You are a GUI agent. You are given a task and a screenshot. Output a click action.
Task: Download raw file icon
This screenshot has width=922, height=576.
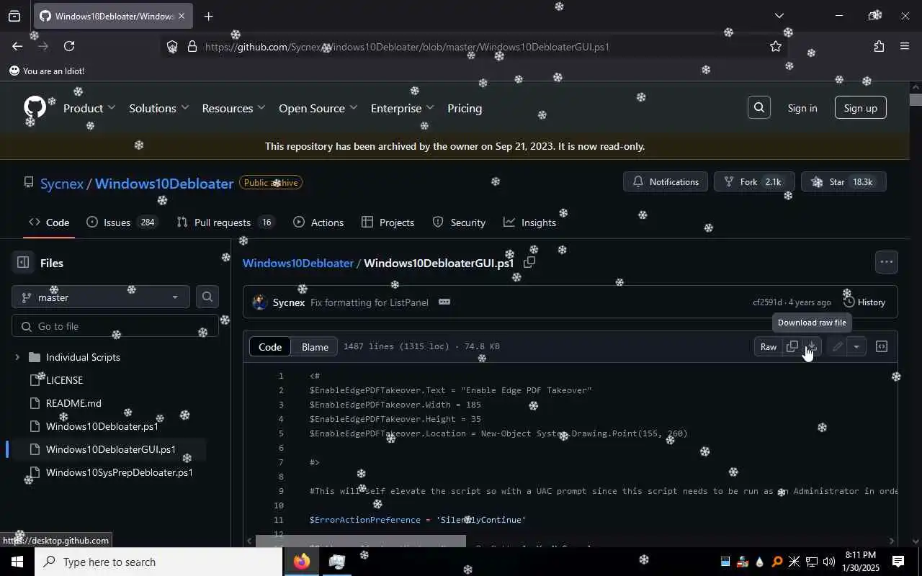[x=812, y=346]
